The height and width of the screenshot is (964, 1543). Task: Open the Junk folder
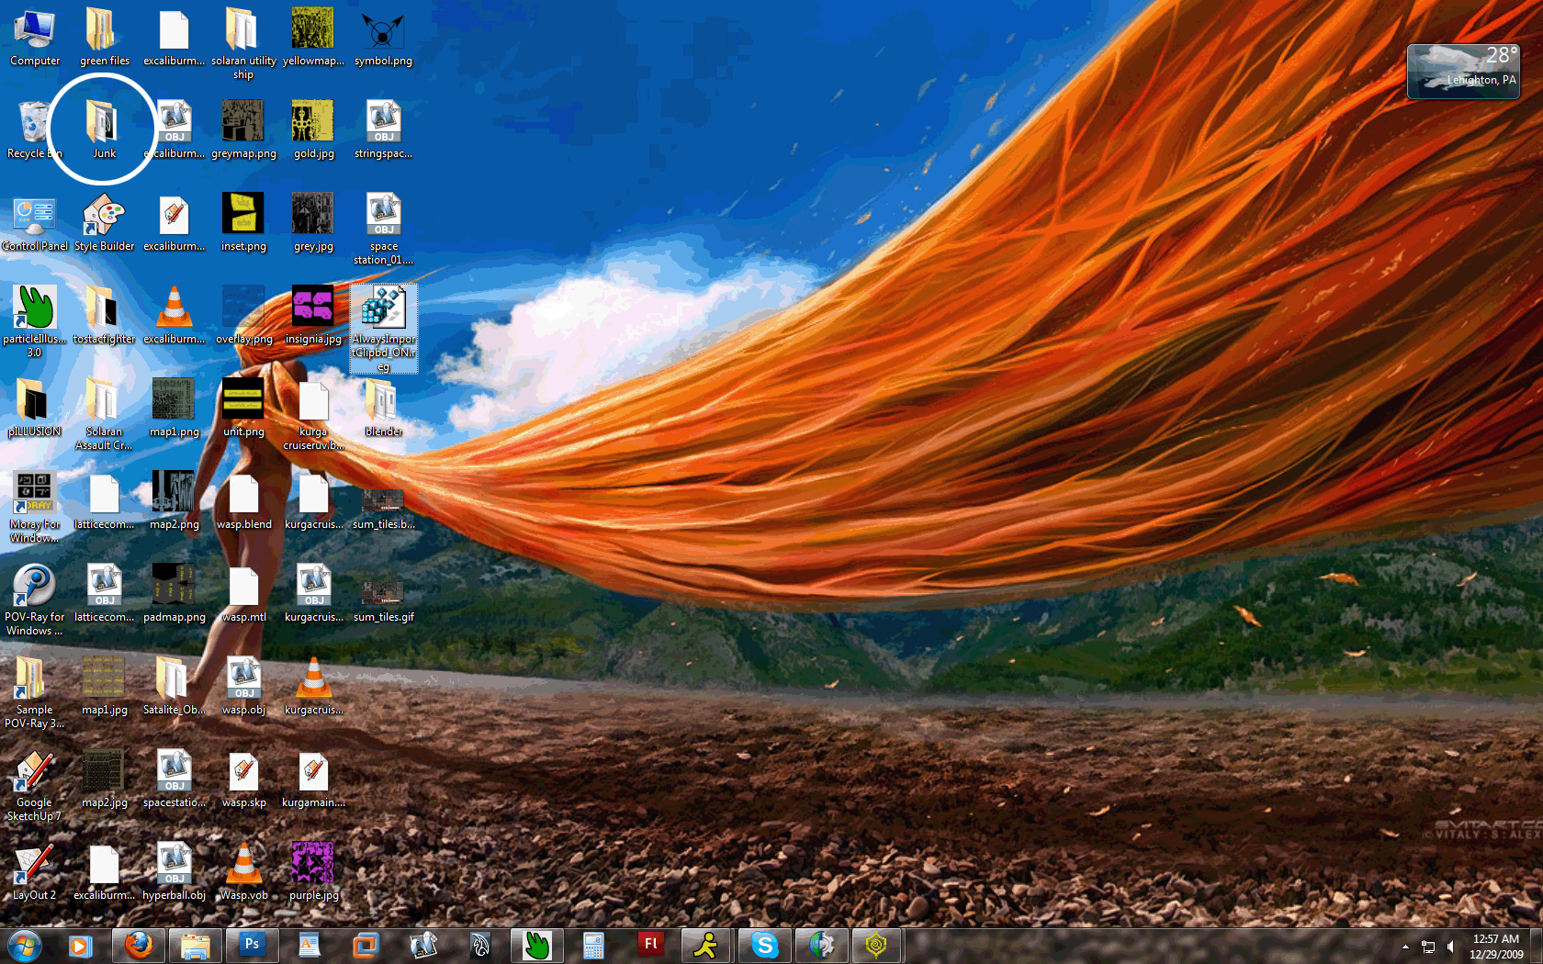click(x=104, y=130)
